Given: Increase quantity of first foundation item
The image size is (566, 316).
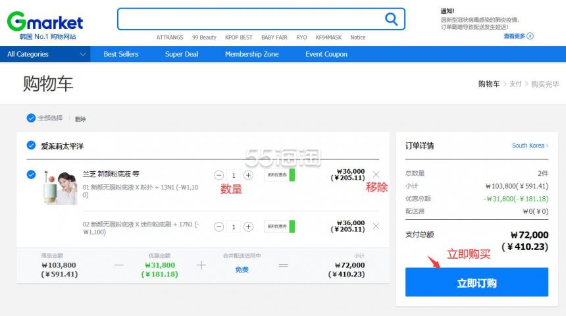Looking at the screenshot, I should coord(248,175).
